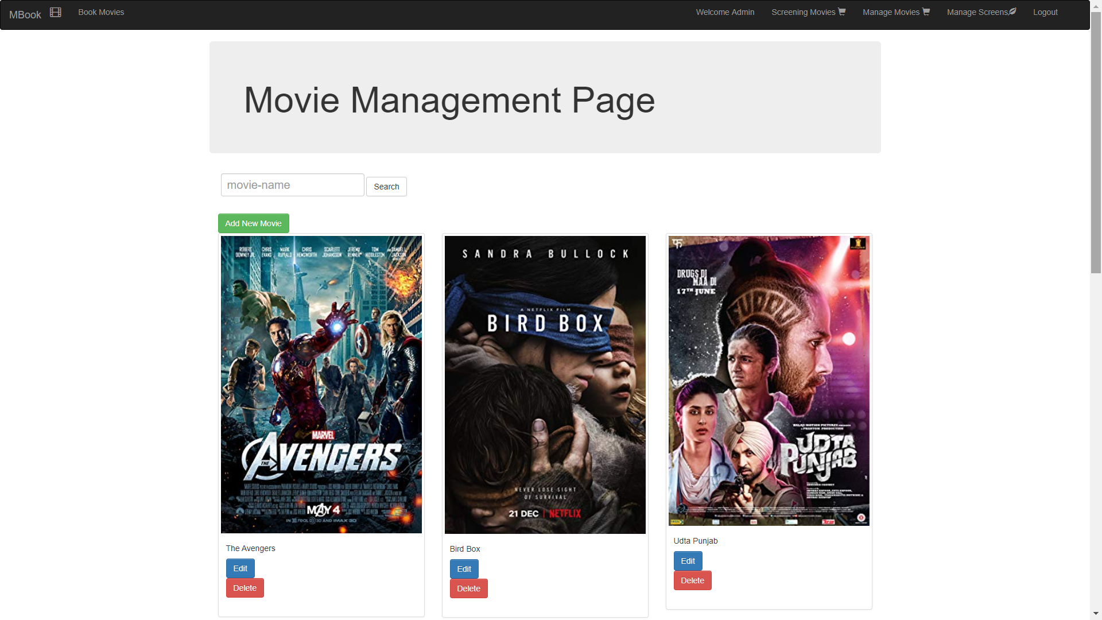The image size is (1102, 620).
Task: Delete the Udta Punjab movie
Action: 692,580
